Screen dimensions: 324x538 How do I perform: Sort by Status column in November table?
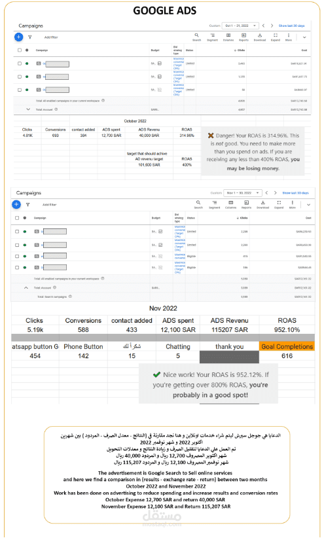[x=191, y=218]
